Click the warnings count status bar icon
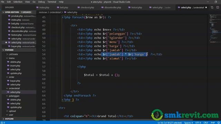 (3, 123)
